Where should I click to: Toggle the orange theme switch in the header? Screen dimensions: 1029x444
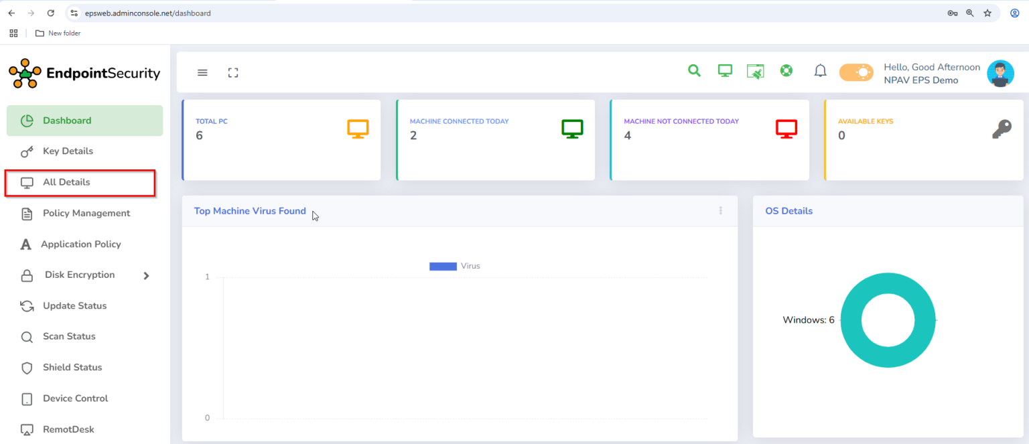(x=856, y=71)
